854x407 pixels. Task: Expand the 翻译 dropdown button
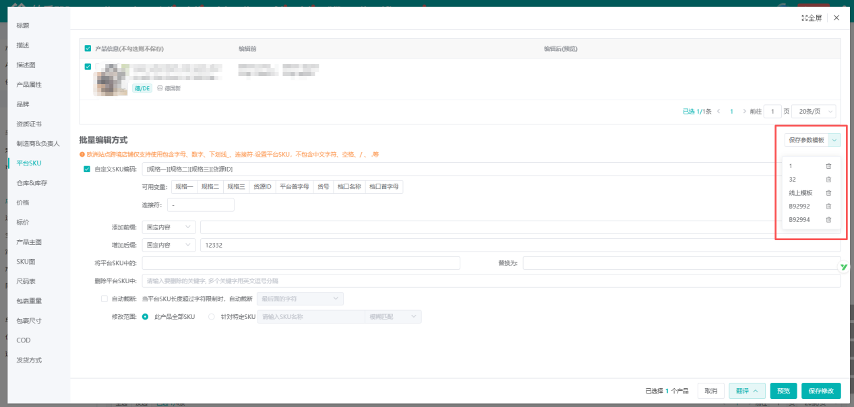click(x=747, y=391)
